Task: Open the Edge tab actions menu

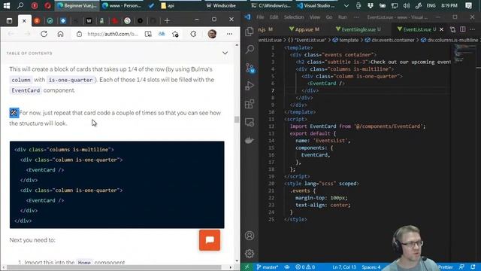Action: [x=9, y=20]
